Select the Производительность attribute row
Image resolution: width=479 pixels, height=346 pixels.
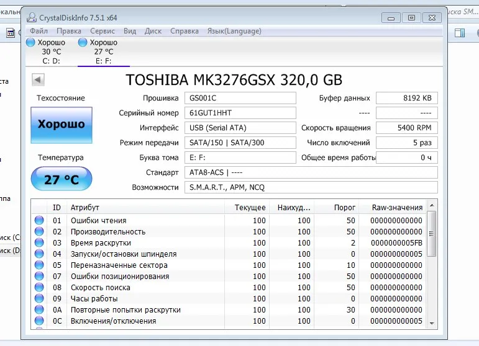[x=229, y=232]
